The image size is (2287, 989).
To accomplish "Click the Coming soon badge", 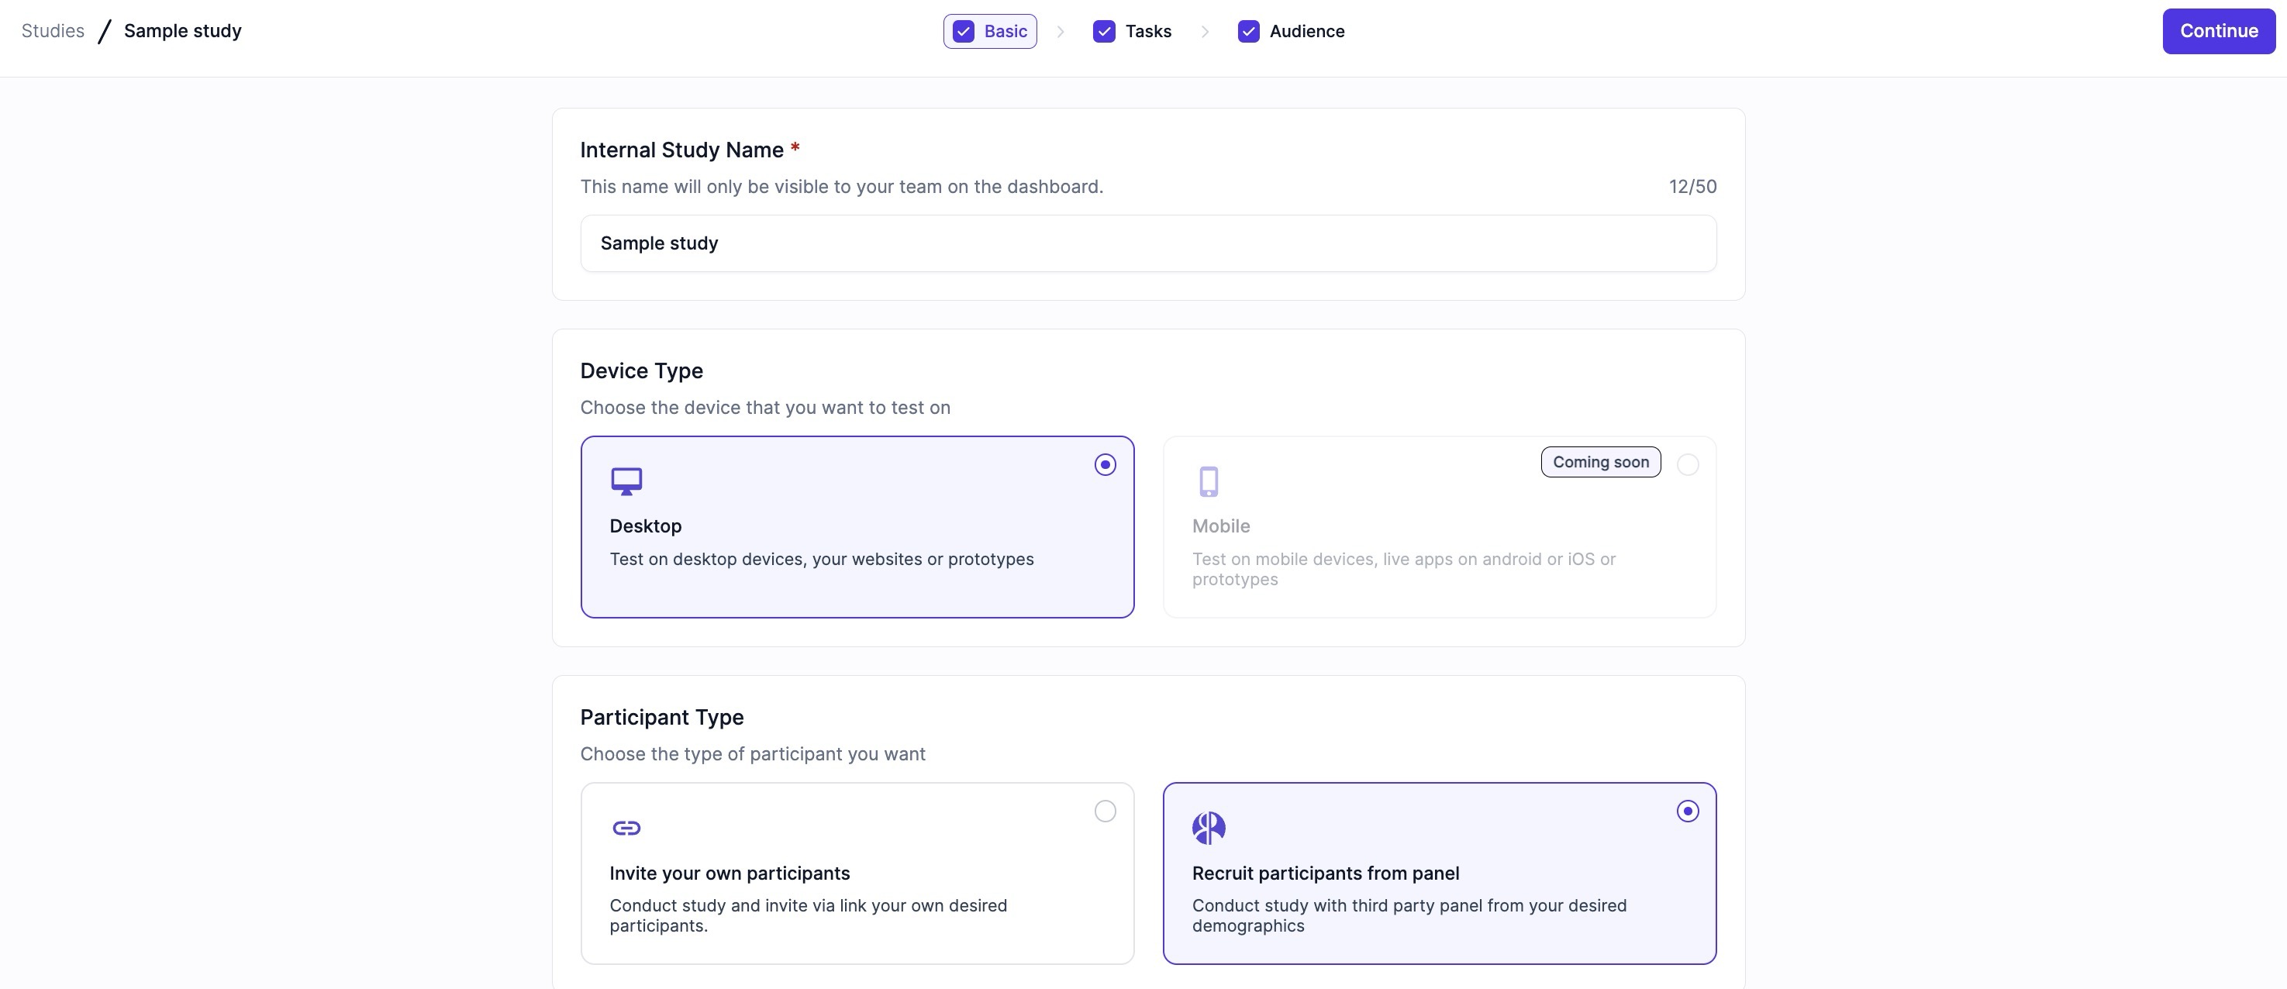I will [1600, 462].
